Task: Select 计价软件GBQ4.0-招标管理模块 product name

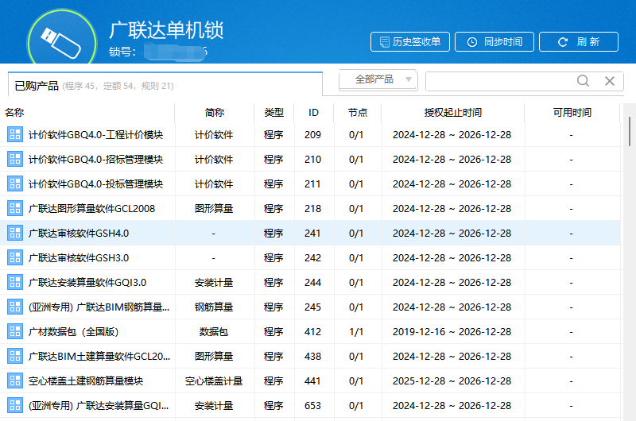Action: coord(95,159)
